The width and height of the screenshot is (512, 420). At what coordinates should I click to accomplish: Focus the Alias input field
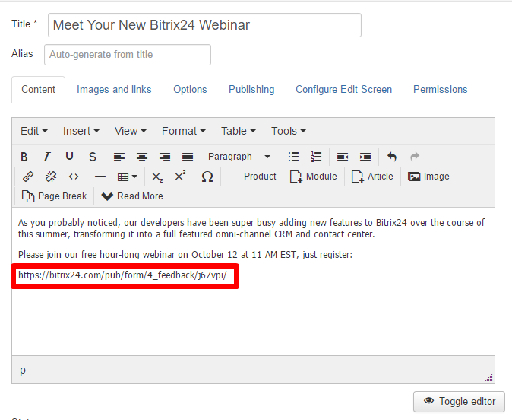[x=128, y=55]
